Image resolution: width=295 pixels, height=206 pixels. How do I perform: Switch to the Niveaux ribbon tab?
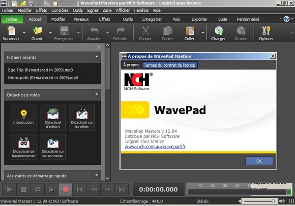[81, 19]
